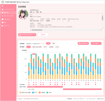This screenshot has width=105, height=101.
Task: Click the up arrow of the patient info scrollbar
Action: (102, 15)
